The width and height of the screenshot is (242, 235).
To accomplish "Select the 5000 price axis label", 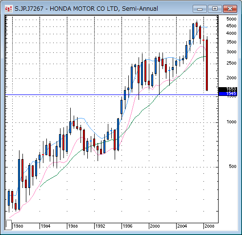I will pos(231,19).
